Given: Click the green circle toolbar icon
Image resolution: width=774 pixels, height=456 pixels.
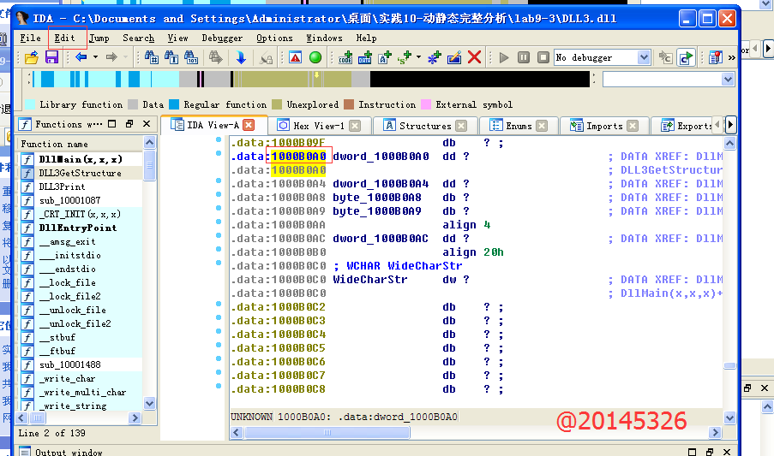Looking at the screenshot, I should click(315, 57).
